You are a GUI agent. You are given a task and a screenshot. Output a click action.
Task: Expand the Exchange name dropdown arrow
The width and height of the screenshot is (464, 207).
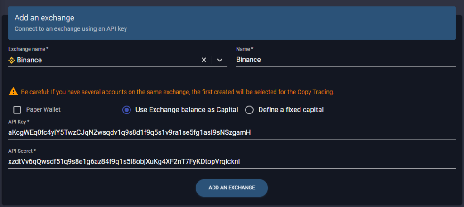coord(220,60)
